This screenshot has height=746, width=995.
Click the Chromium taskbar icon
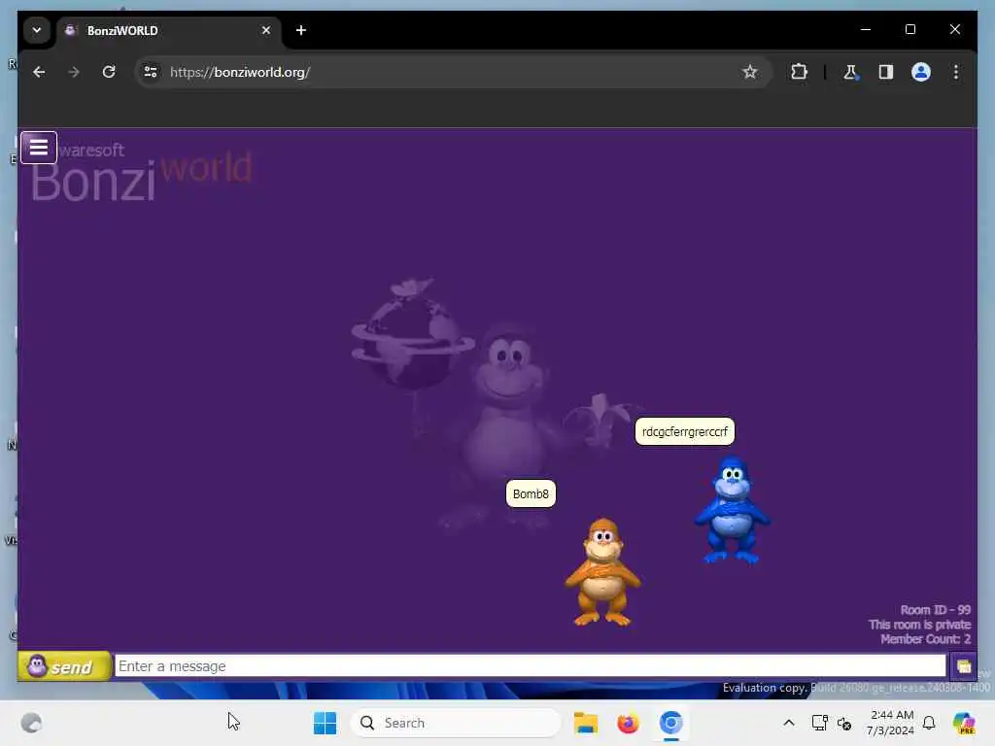[670, 723]
